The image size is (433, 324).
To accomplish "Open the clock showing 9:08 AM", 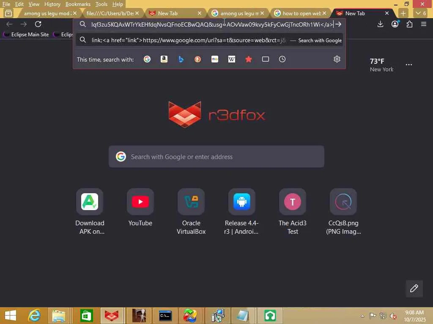I will coord(414,316).
